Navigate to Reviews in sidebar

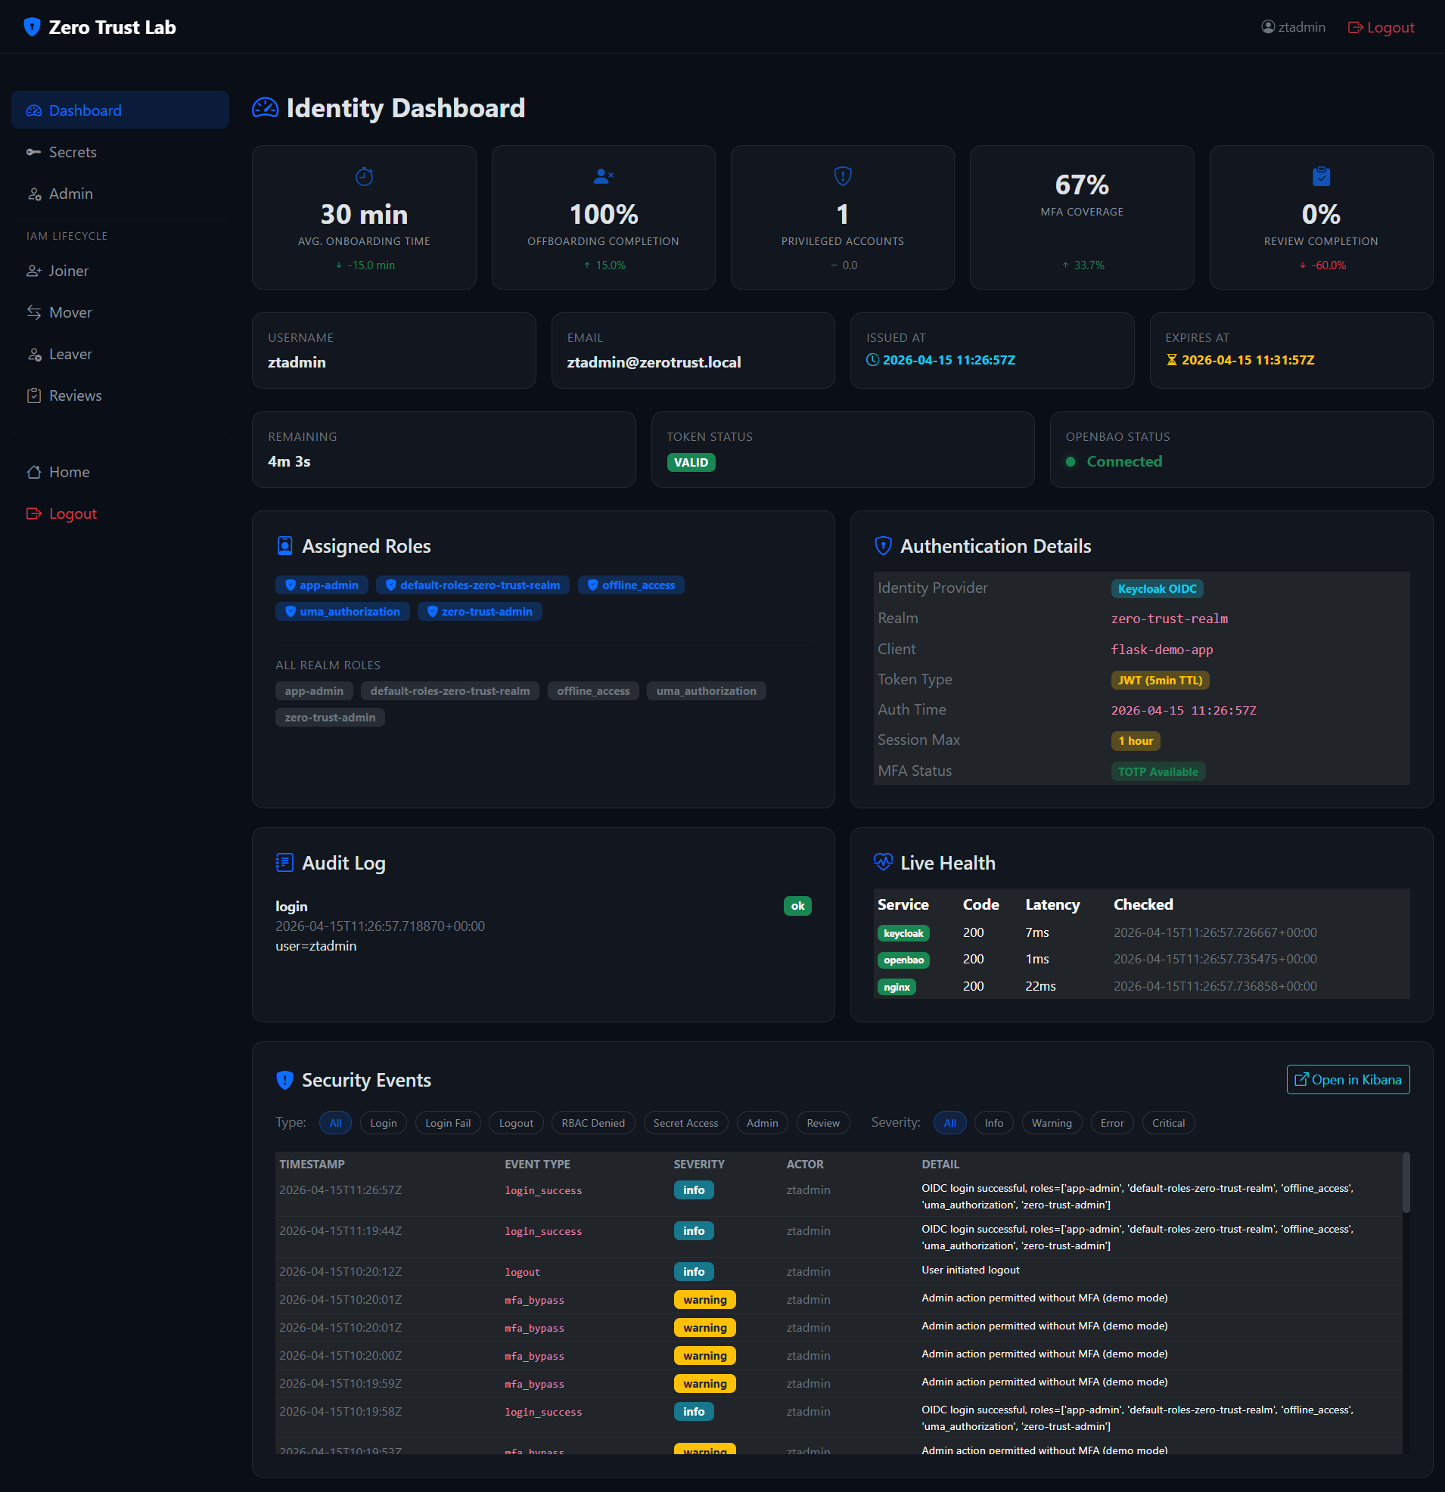120,395
